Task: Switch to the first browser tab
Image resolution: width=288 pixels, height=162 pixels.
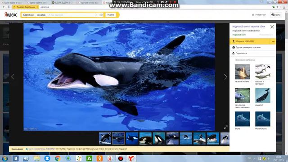Action: [x=13, y=3]
